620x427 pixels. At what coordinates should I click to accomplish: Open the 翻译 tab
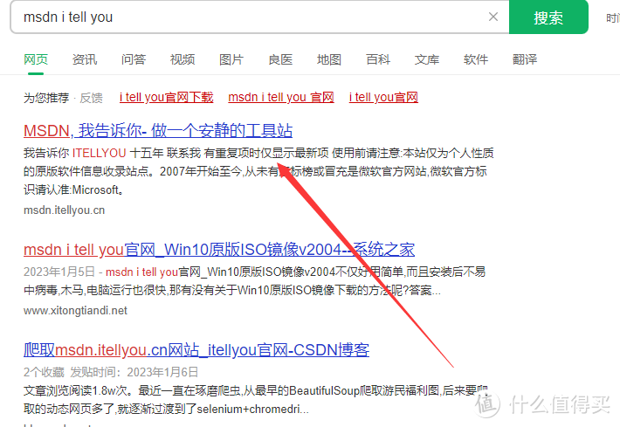(525, 59)
